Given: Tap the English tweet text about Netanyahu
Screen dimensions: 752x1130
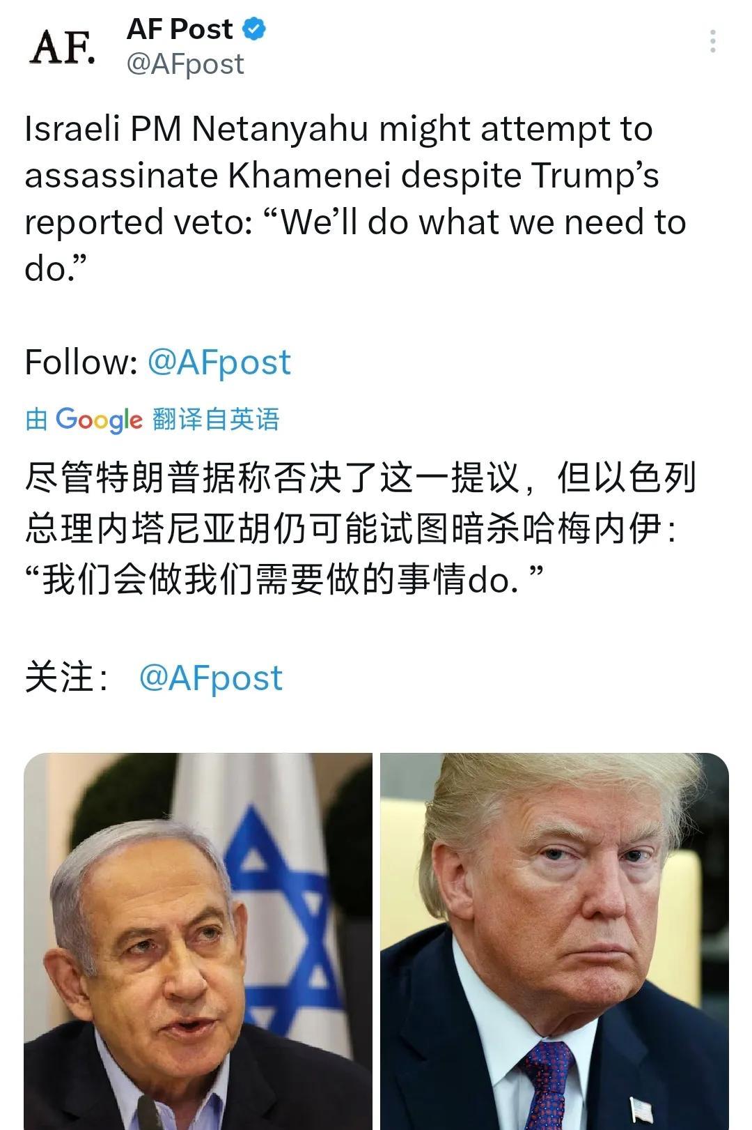Looking at the screenshot, I should tap(355, 199).
